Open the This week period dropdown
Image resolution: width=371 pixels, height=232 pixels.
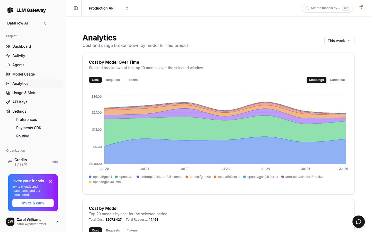pos(339,41)
